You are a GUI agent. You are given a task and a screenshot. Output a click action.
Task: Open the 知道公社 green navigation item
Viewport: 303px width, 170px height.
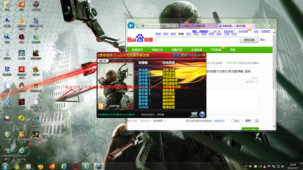[x=157, y=50]
